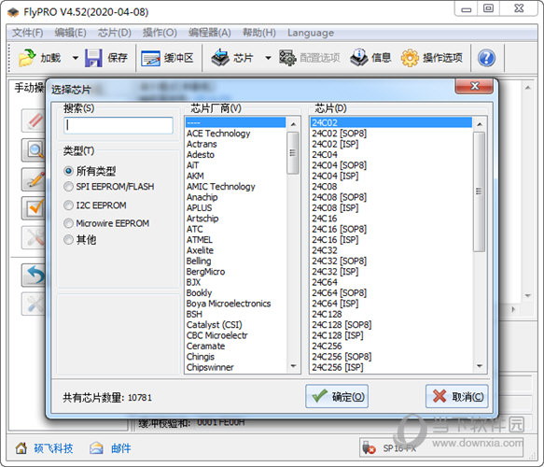Open the dropdown arrow next to 芯片
Image resolution: width=544 pixels, height=467 pixels.
[268, 58]
